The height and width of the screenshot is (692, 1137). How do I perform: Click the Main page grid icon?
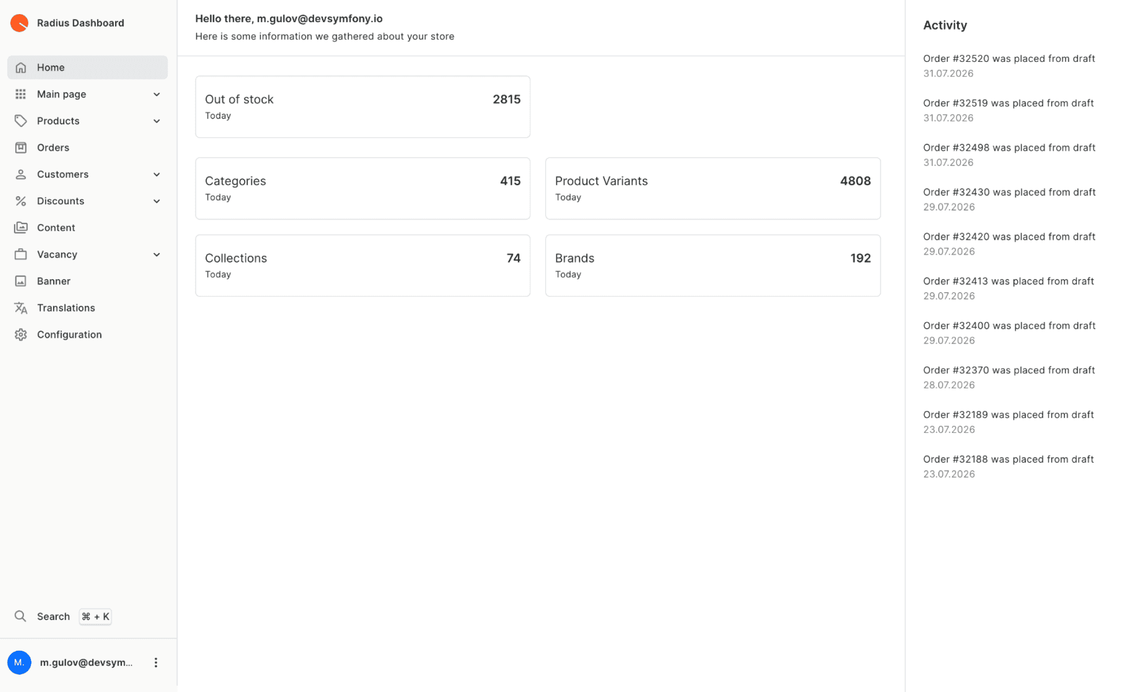(21, 94)
